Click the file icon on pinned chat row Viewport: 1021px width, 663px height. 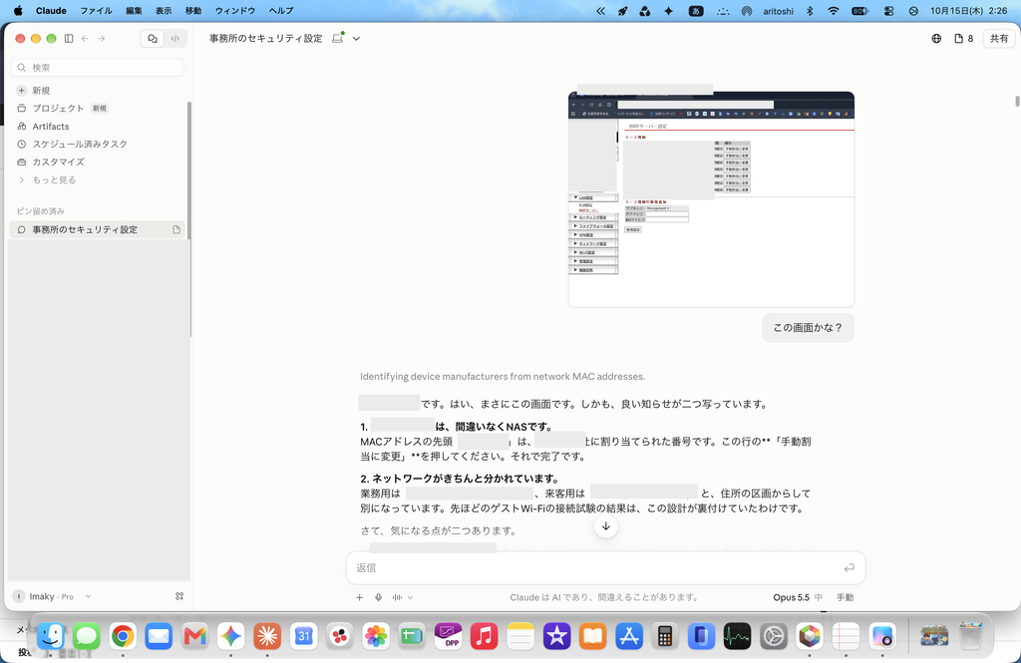pos(176,229)
